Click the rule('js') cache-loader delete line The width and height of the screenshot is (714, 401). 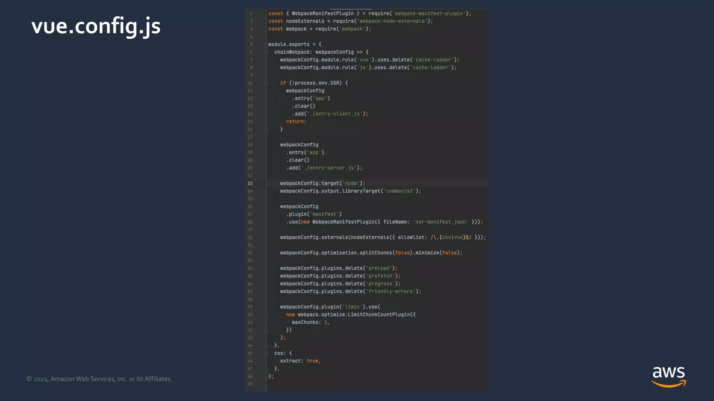368,68
